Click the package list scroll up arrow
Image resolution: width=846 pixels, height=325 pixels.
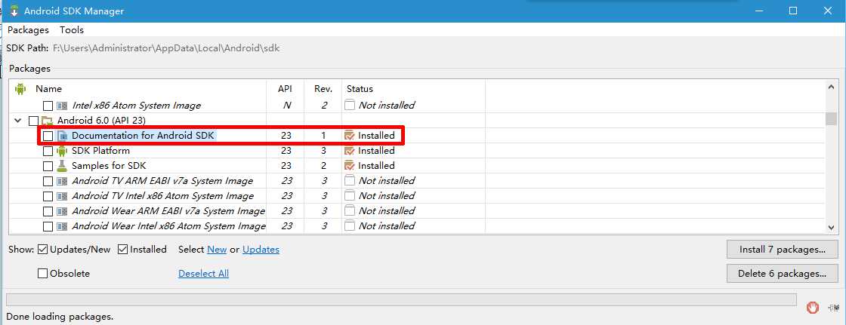click(832, 87)
